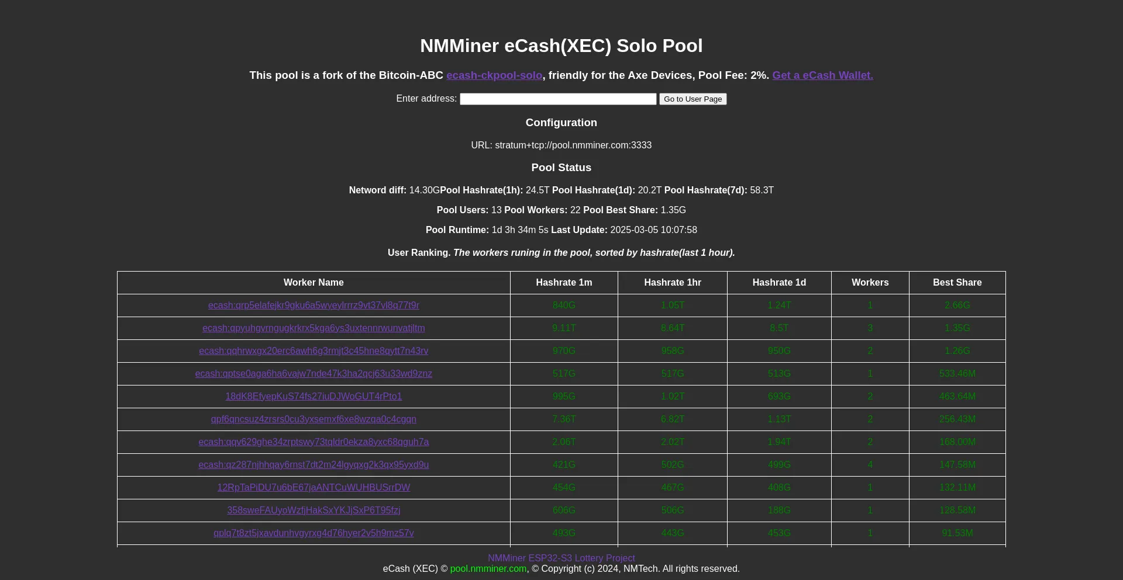Open worker ecash:qpyuhgvrngugkrkrx5kga6ys3uxtennrwunvatjltm page

coord(314,328)
